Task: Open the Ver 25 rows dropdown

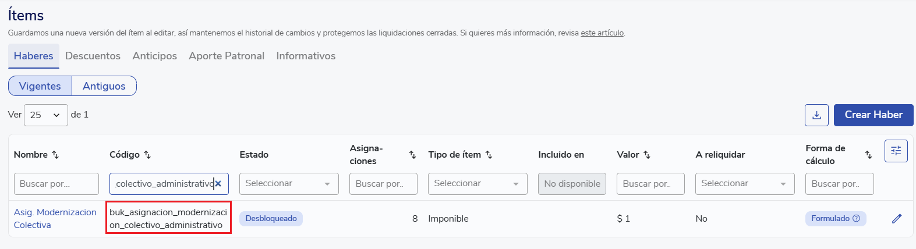Action: point(45,115)
